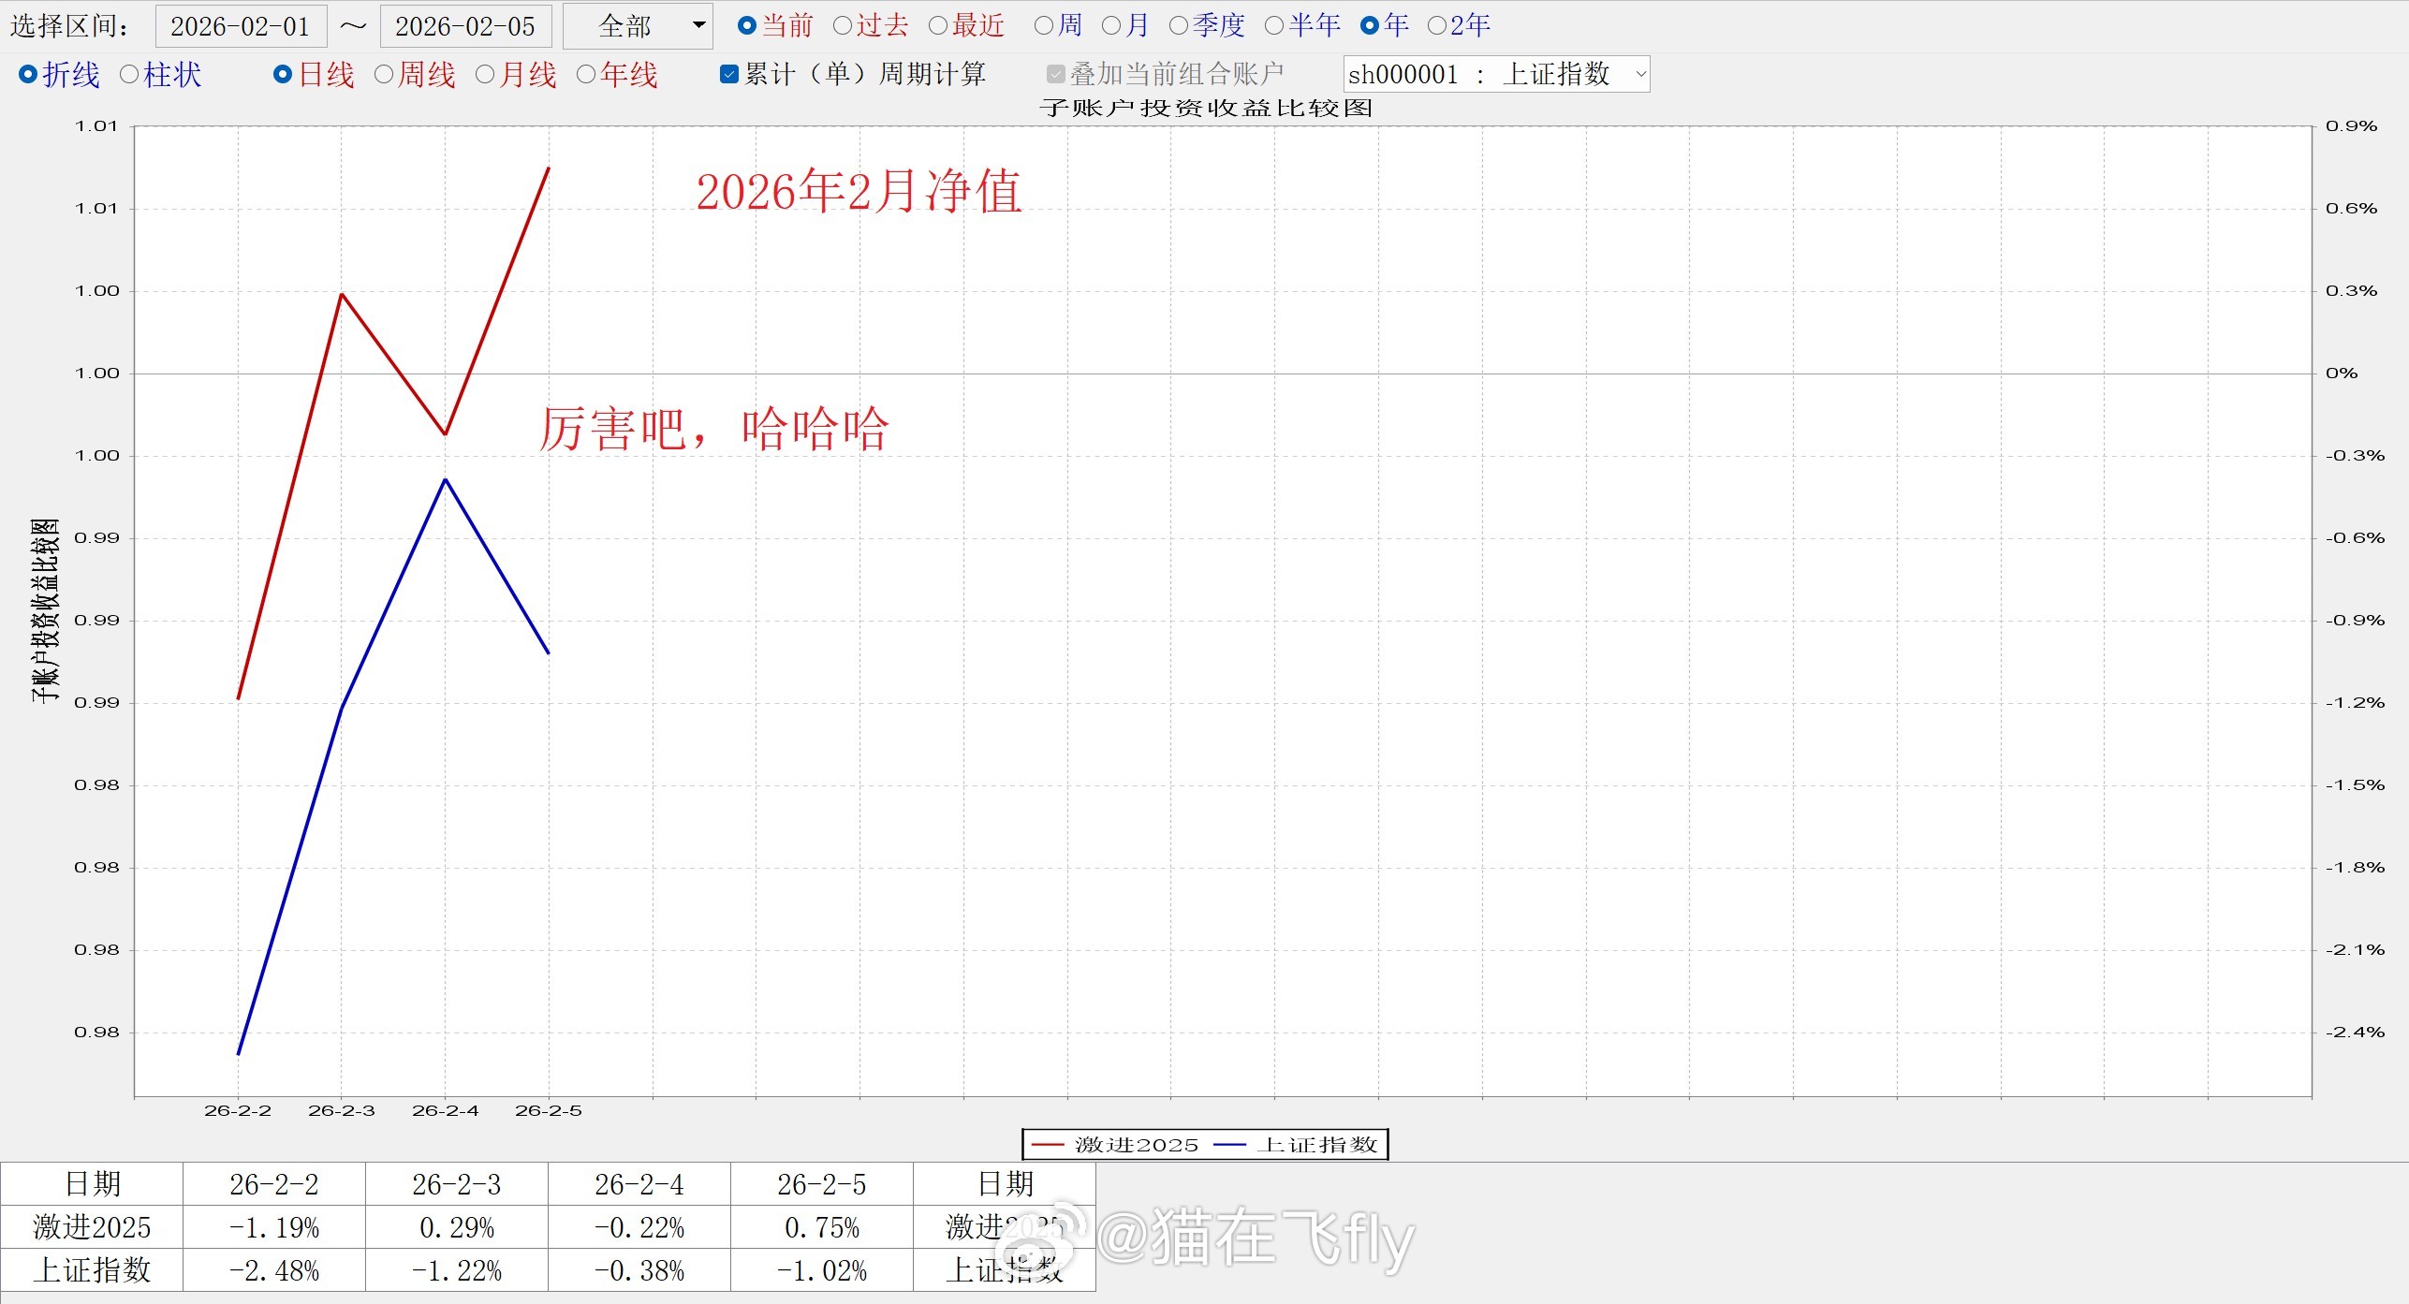2409x1304 pixels.
Task: Select the 柱状 chart type radio button
Action: point(130,74)
